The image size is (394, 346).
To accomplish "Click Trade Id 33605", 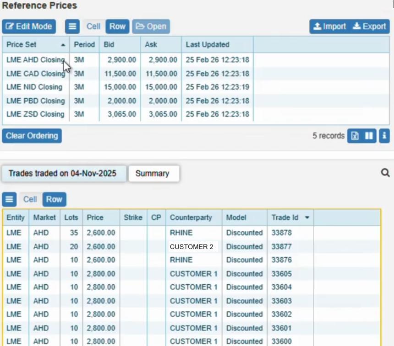I will point(282,274).
